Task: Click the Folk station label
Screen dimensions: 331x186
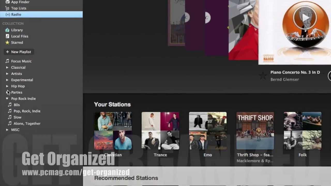Action: point(303,155)
